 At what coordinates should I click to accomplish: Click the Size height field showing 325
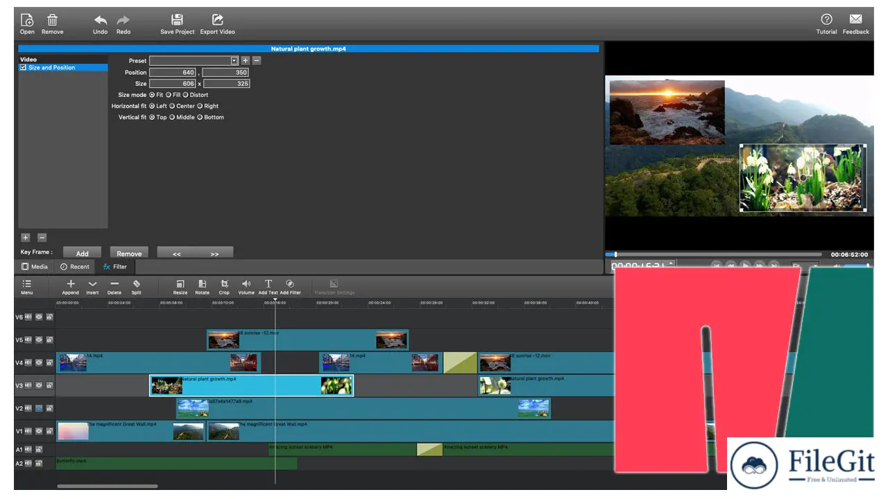(226, 83)
